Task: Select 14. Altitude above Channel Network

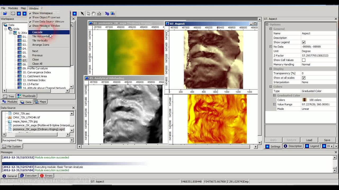Action: (x=44, y=88)
